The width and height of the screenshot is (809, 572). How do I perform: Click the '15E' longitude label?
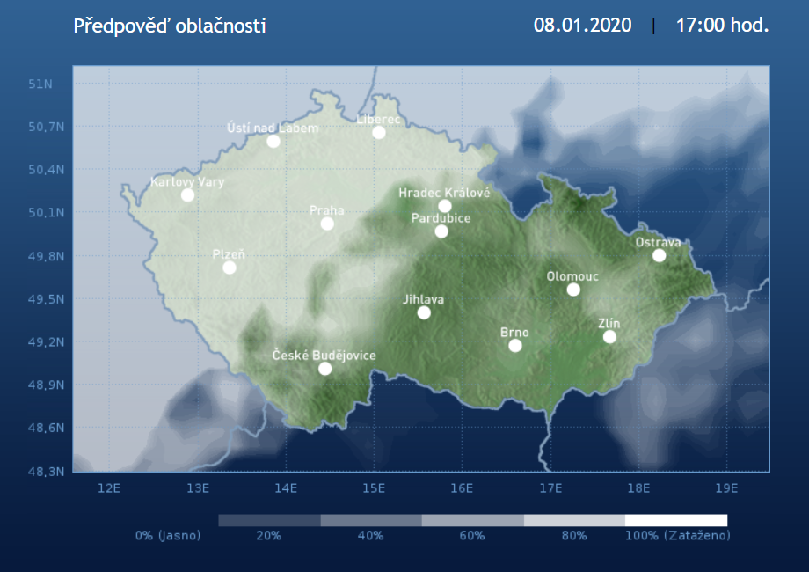(374, 488)
